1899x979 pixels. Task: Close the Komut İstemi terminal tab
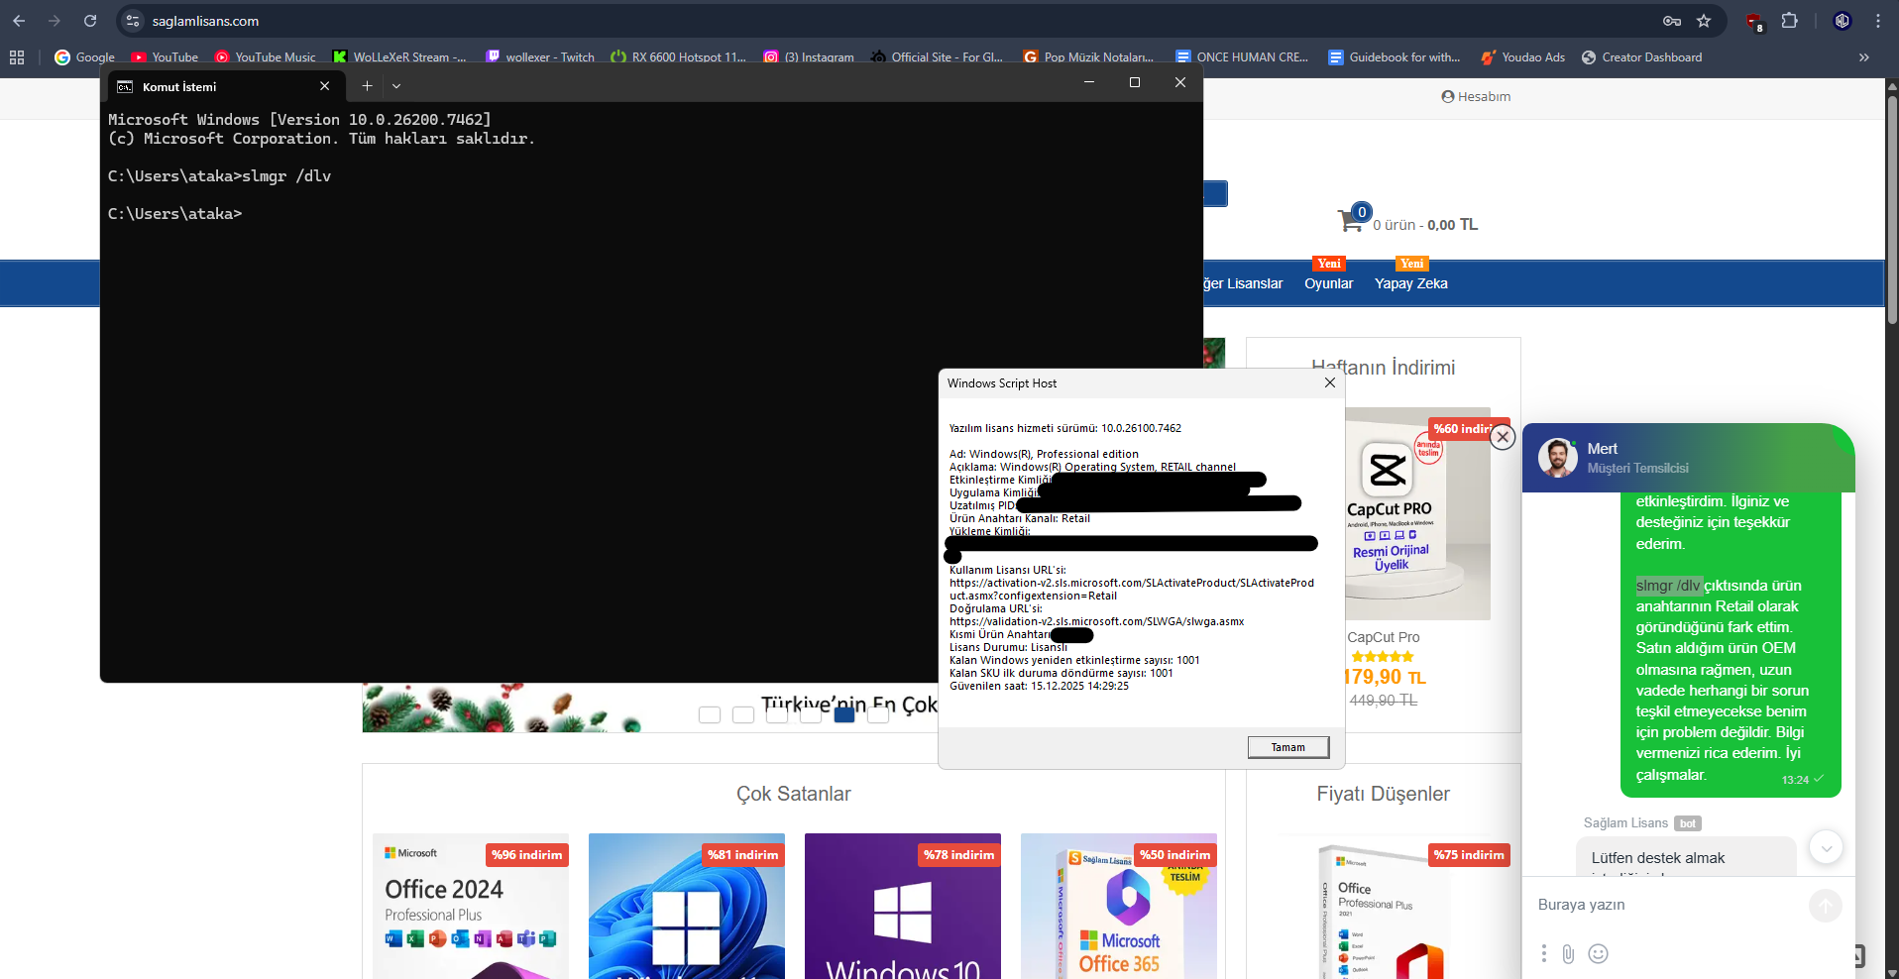324,86
